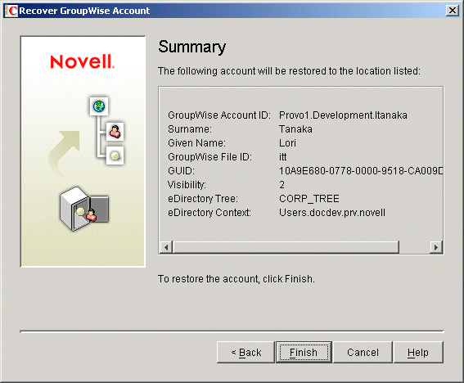Click the GroupWise File ID value itt

point(283,157)
